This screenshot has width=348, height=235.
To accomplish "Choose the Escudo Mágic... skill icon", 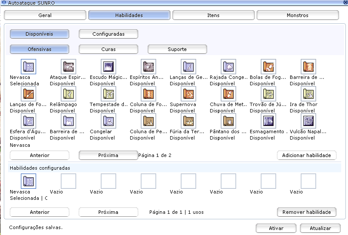I will pos(108,67).
